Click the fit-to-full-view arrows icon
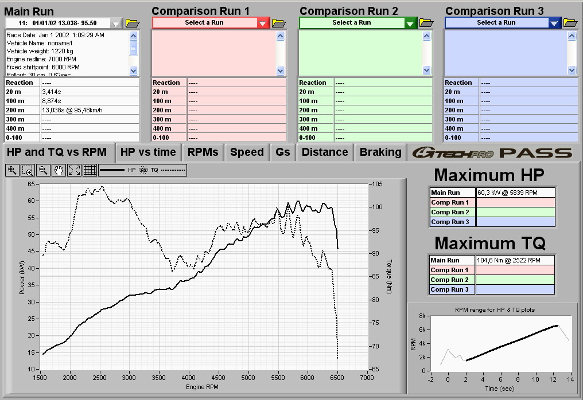583x400 pixels. tap(74, 170)
